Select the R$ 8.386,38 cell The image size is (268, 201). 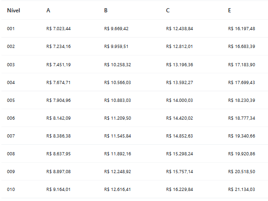[x=59, y=136]
